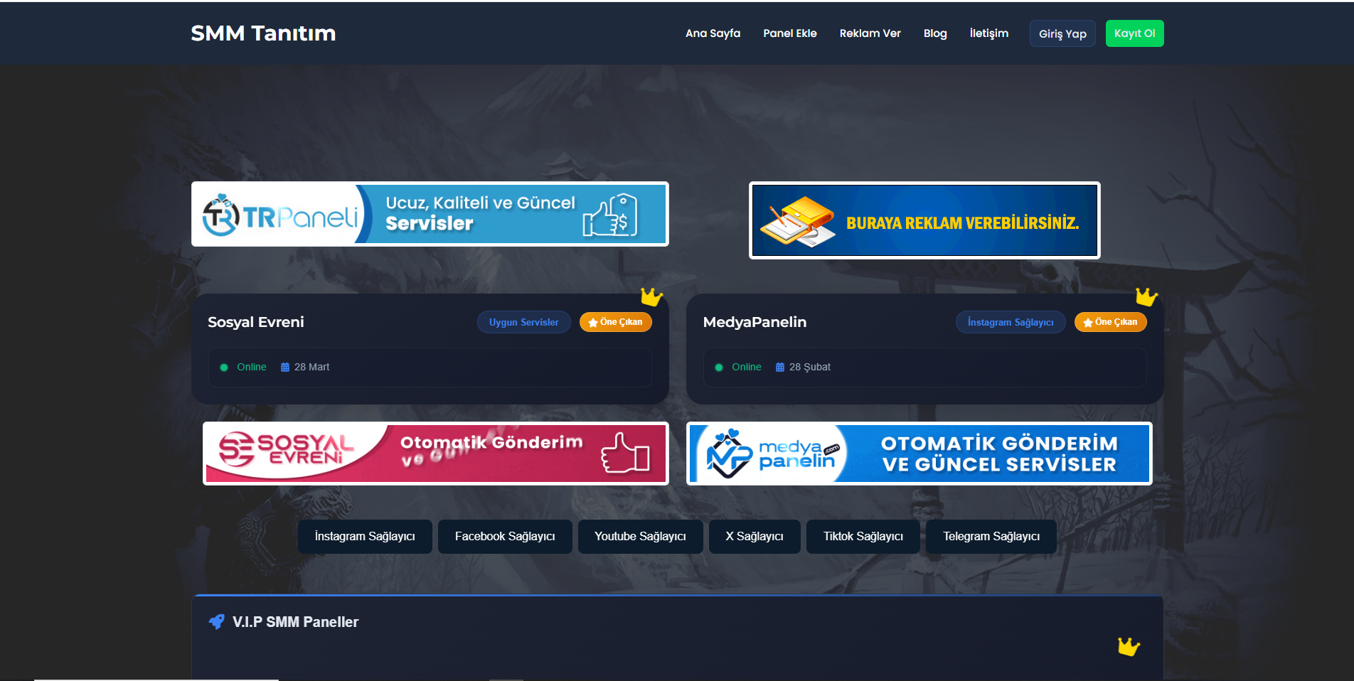Open the TRPaneli banner ad
The height and width of the screenshot is (681, 1354).
[430, 214]
